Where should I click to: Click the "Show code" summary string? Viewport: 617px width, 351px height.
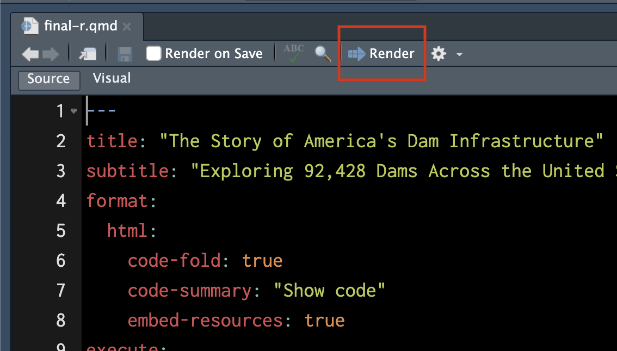pyautogui.click(x=334, y=291)
